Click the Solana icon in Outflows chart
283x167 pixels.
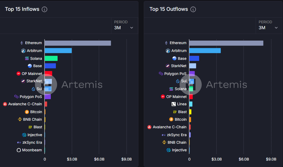click(x=171, y=89)
